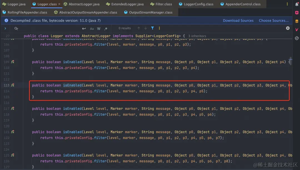Screen dimensions: 300x170
Task: Open the Database tool window
Action: pos(297,21)
